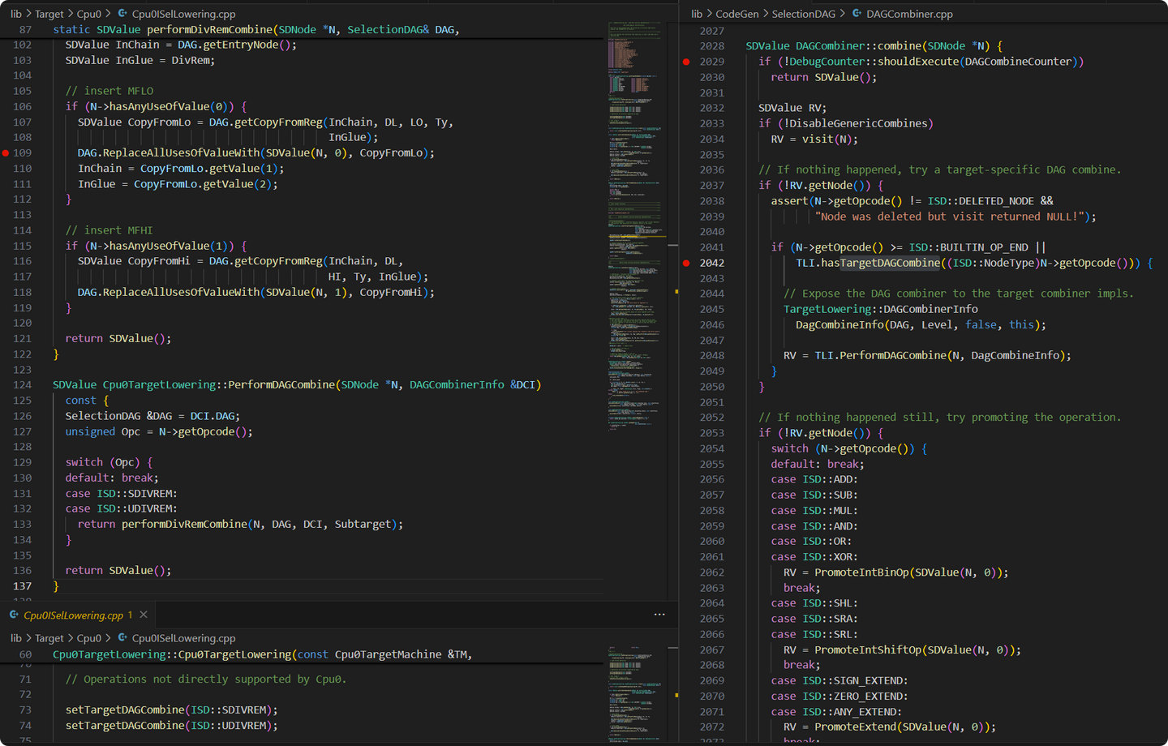
Task: Close the Cpu0ISelLowering.cpp tab
Action: [x=144, y=615]
